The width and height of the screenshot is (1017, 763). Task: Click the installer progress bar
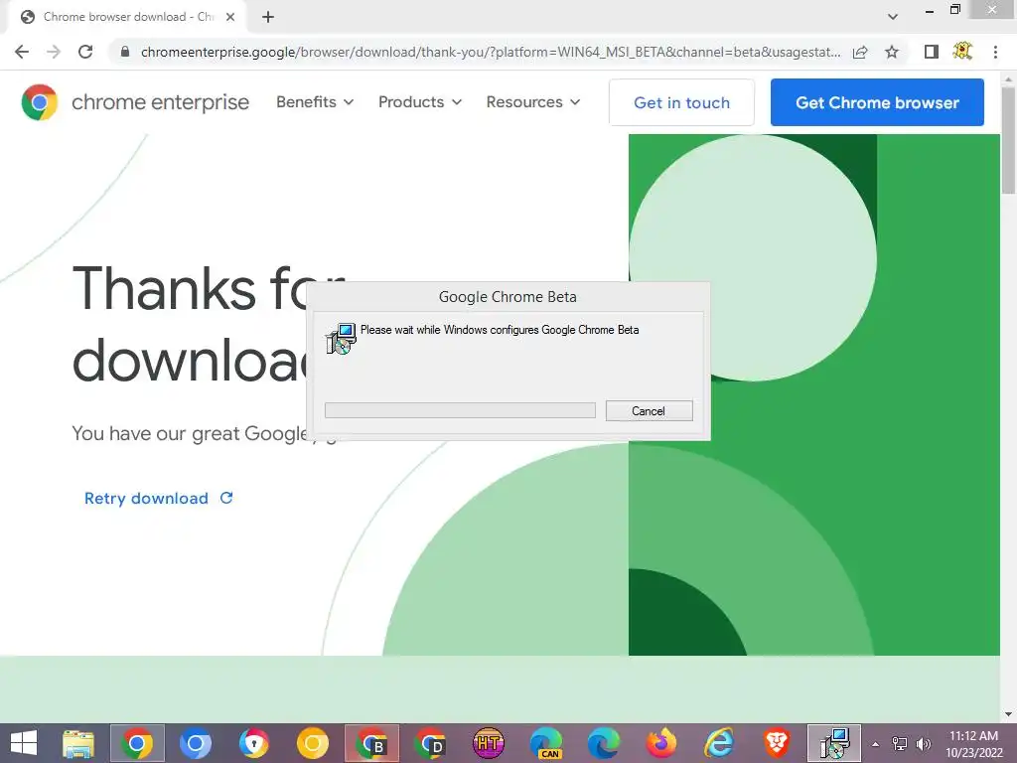coord(460,410)
